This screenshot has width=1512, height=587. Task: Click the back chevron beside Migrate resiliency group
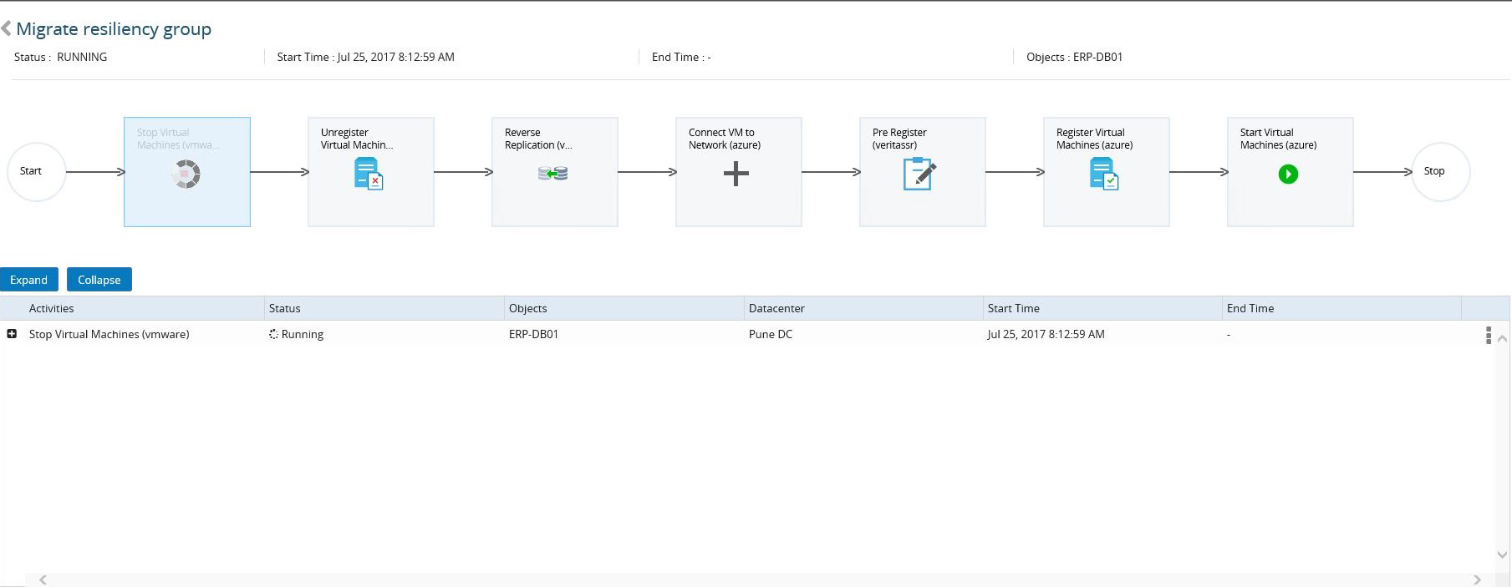point(7,29)
